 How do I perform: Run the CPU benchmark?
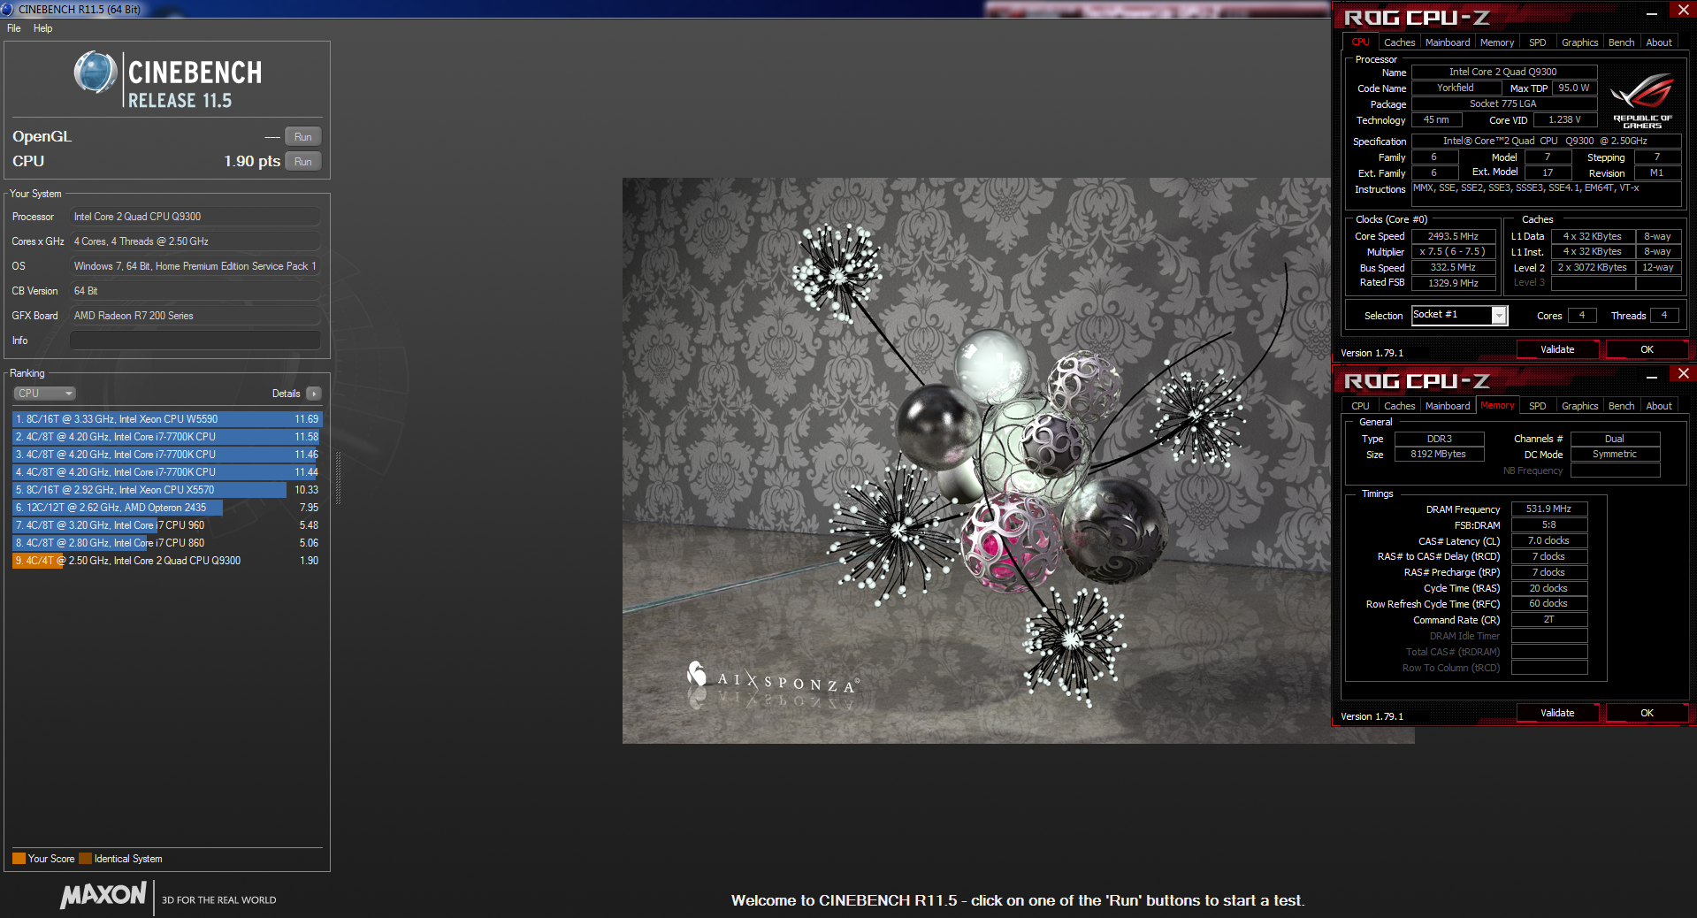303,161
